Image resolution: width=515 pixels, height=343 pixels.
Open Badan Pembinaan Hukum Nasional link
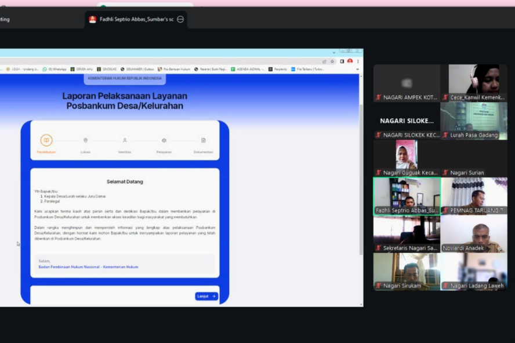88,267
